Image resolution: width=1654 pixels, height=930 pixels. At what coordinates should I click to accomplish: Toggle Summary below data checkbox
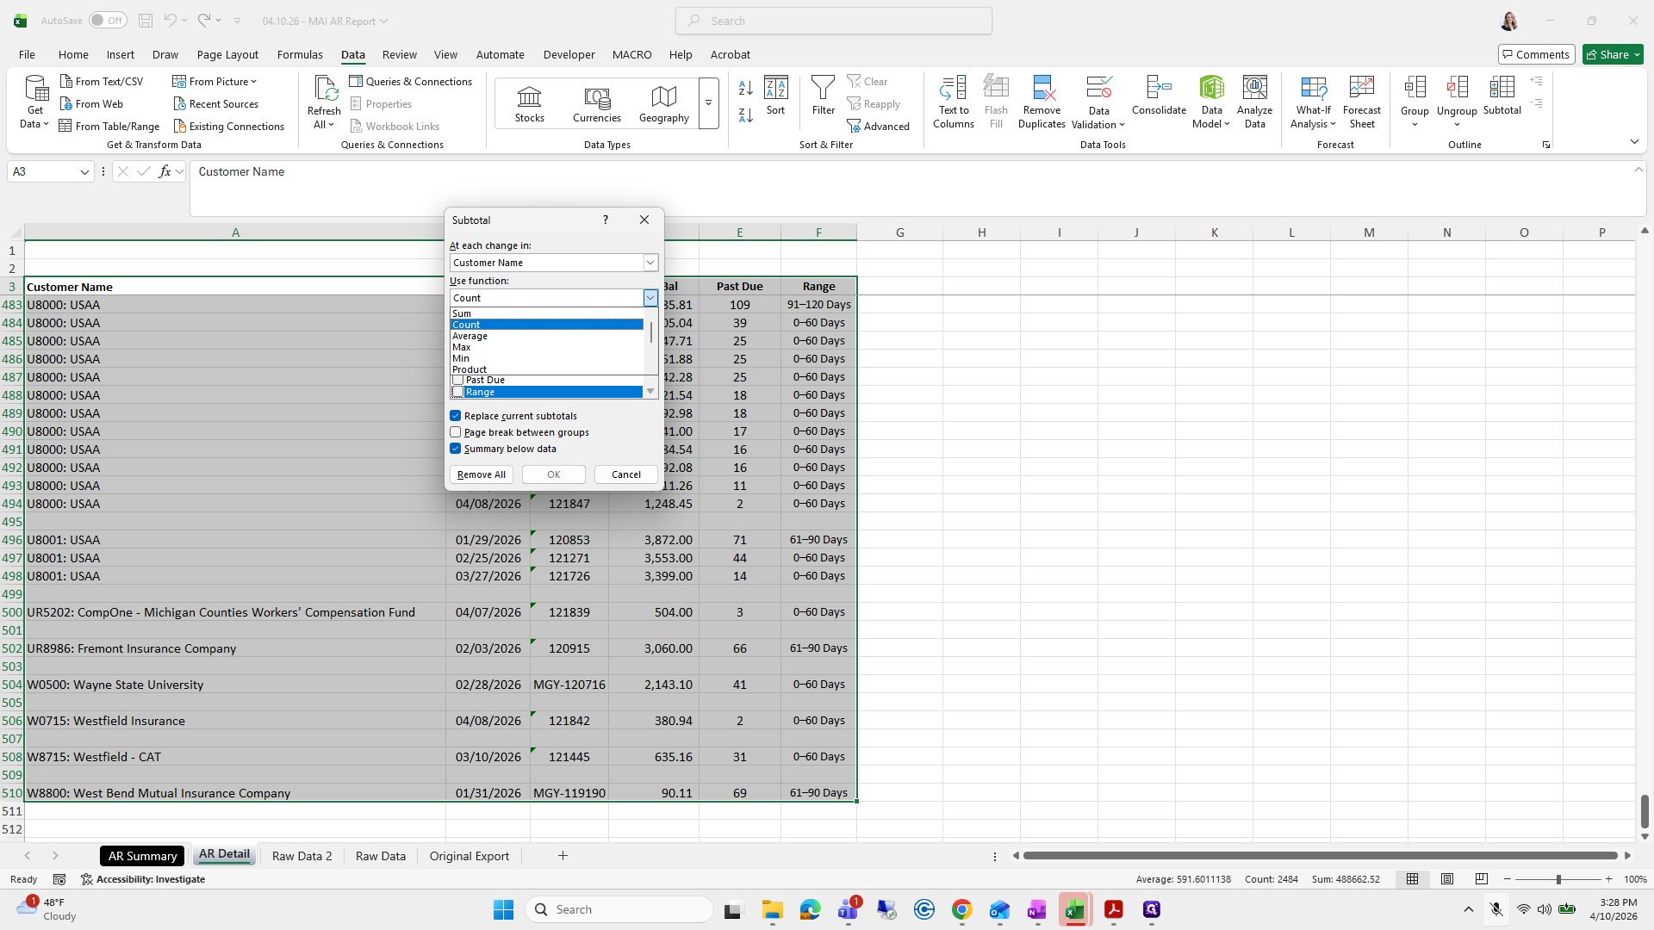456,449
